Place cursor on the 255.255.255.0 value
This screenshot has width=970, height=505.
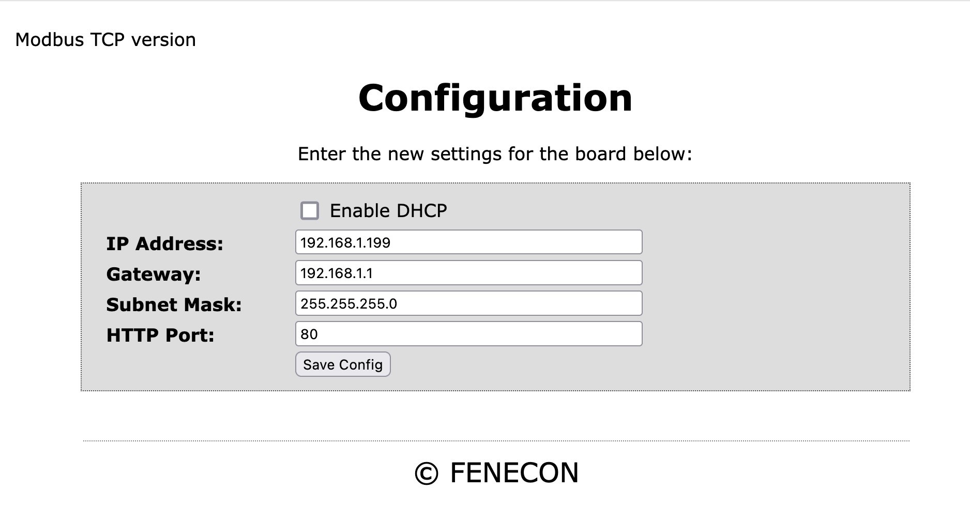(348, 304)
